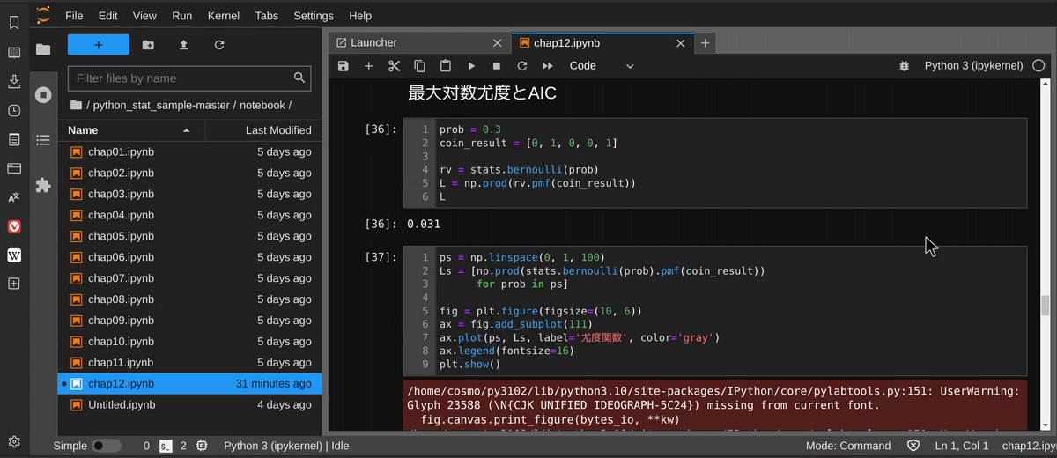
Task: Restart the kernel
Action: pos(522,66)
